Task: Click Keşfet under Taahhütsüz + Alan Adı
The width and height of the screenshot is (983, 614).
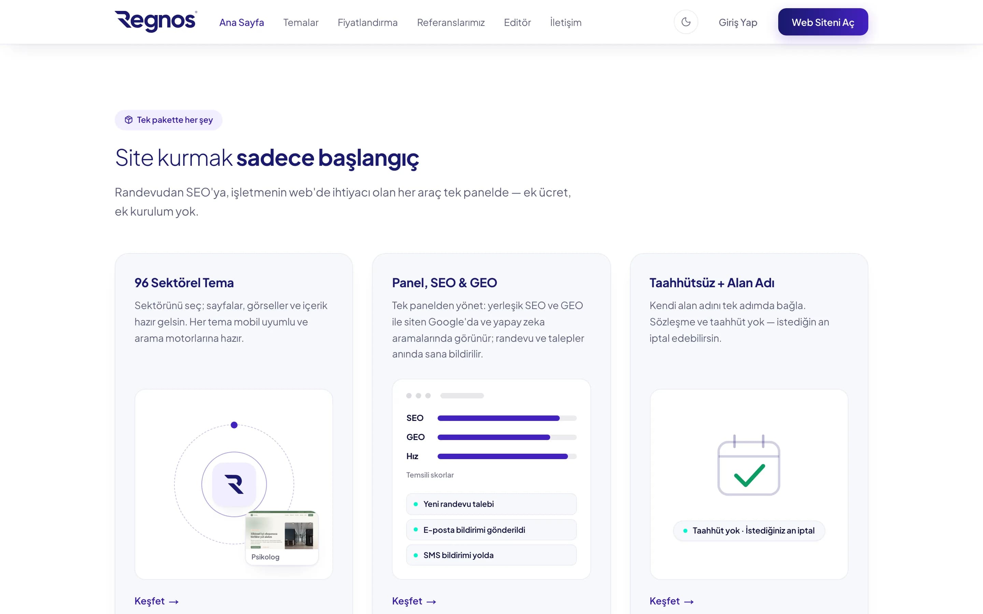Action: (671, 601)
